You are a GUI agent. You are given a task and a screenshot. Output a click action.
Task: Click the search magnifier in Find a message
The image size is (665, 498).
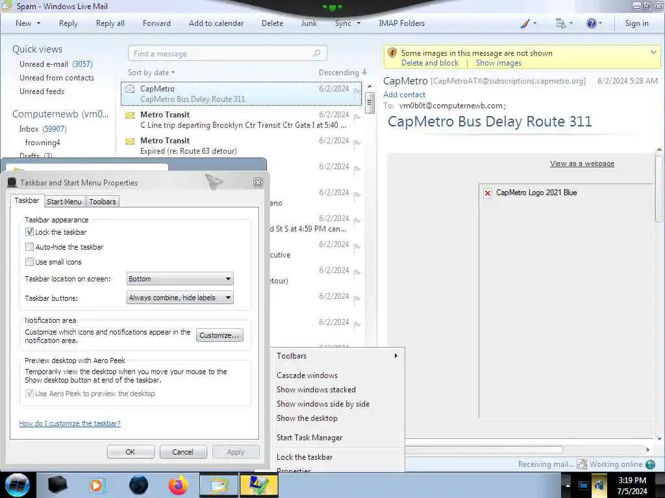coord(316,53)
